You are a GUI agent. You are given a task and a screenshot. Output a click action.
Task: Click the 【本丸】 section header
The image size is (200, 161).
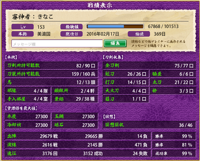11,57
